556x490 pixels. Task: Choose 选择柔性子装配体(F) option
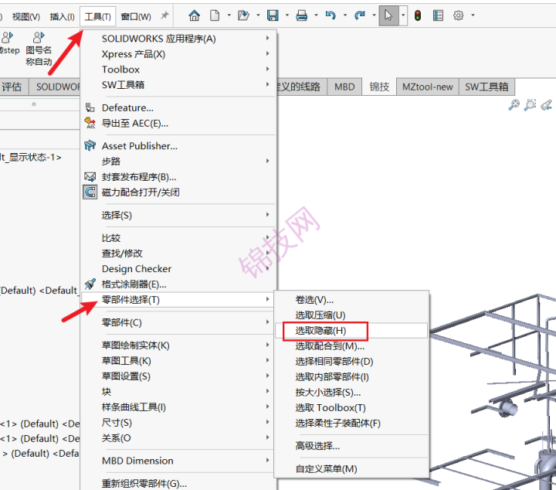pyautogui.click(x=351, y=424)
